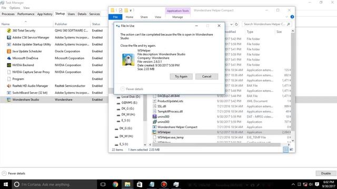337x189 pixels.
Task: Open the Performance tab
Action: [x=26, y=14]
